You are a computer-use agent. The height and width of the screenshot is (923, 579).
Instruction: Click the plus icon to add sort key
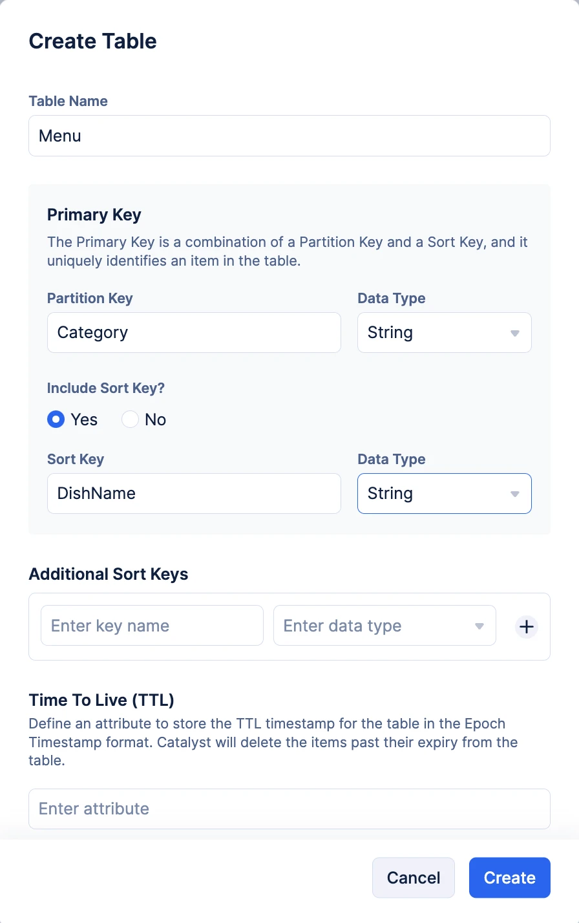[527, 626]
